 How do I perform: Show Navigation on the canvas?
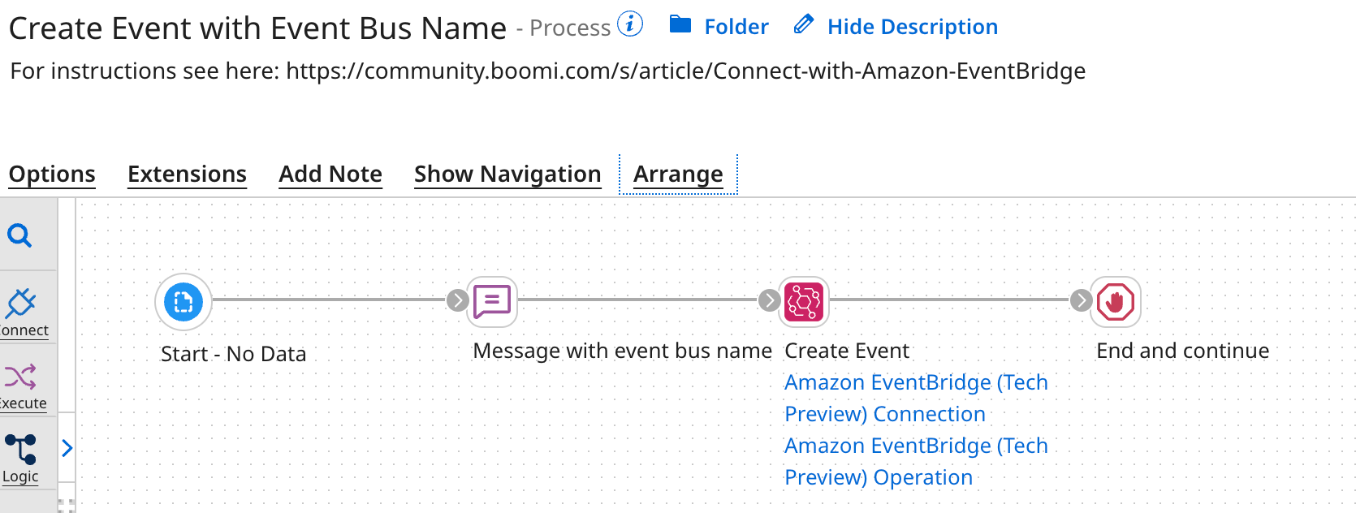coord(507,174)
